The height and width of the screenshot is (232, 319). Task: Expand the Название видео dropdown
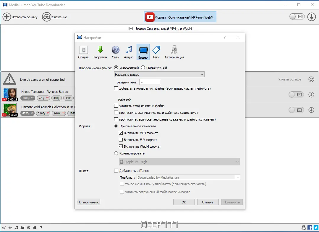pos(159,74)
